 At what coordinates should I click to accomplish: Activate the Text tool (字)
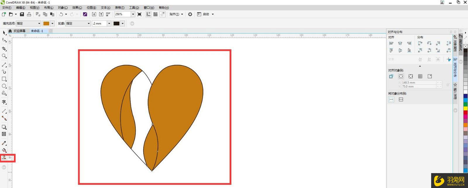4,102
